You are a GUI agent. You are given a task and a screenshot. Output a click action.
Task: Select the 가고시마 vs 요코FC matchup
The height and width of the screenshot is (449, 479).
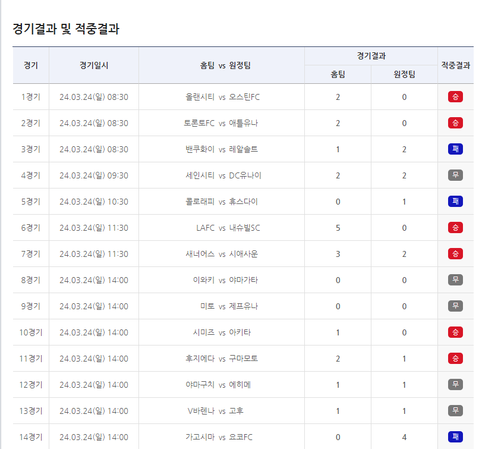coord(219,437)
